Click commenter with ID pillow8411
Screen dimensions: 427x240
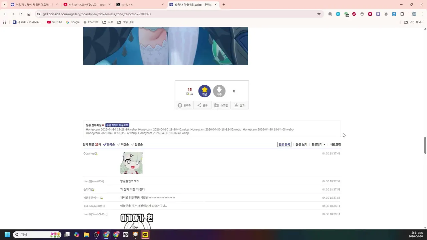click(x=94, y=206)
